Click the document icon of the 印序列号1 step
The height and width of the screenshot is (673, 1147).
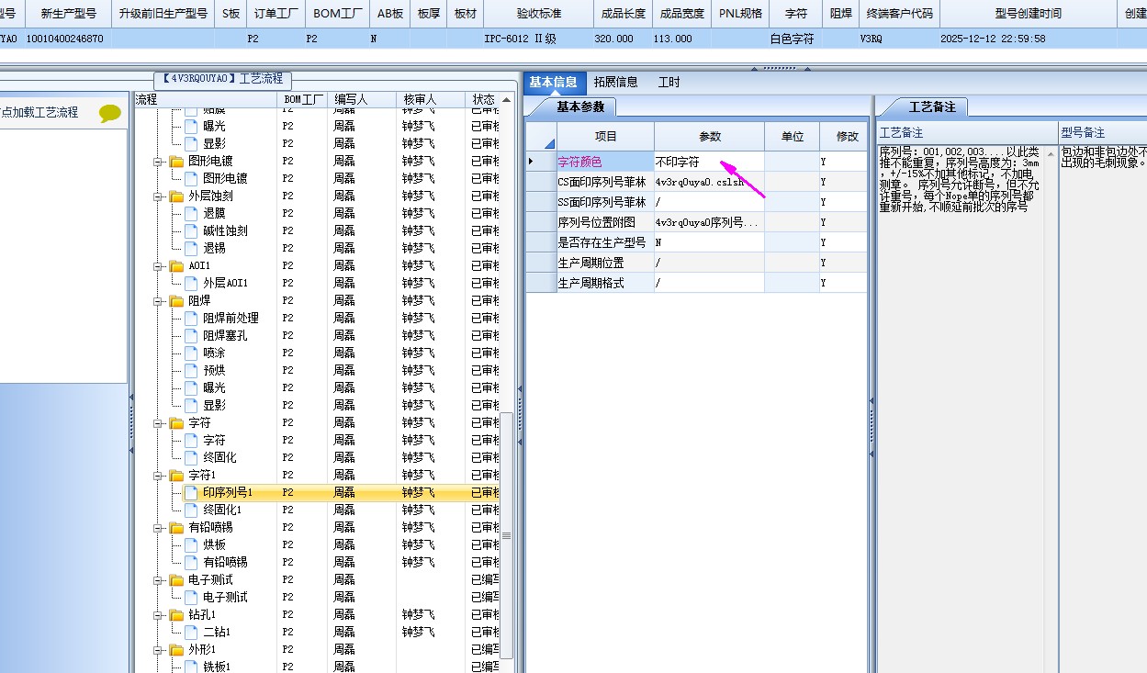pos(191,492)
